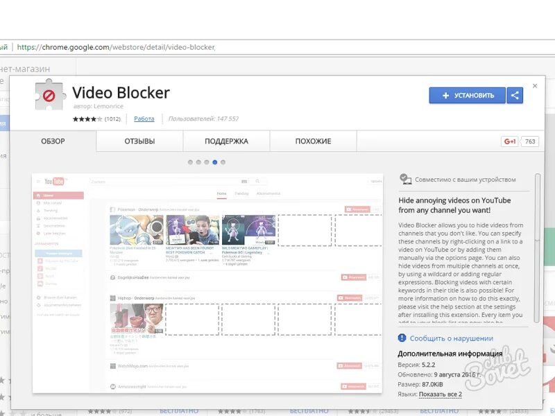Screen dimensions: 555x416
Task: Click the device compatibility checkmark icon
Action: [x=405, y=179]
